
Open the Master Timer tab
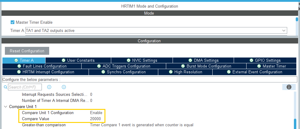tap(272, 66)
